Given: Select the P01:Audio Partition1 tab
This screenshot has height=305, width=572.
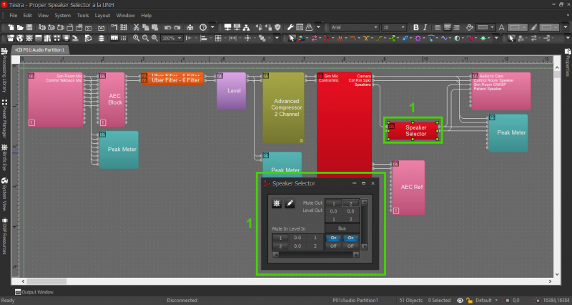Looking at the screenshot, I should coord(40,49).
